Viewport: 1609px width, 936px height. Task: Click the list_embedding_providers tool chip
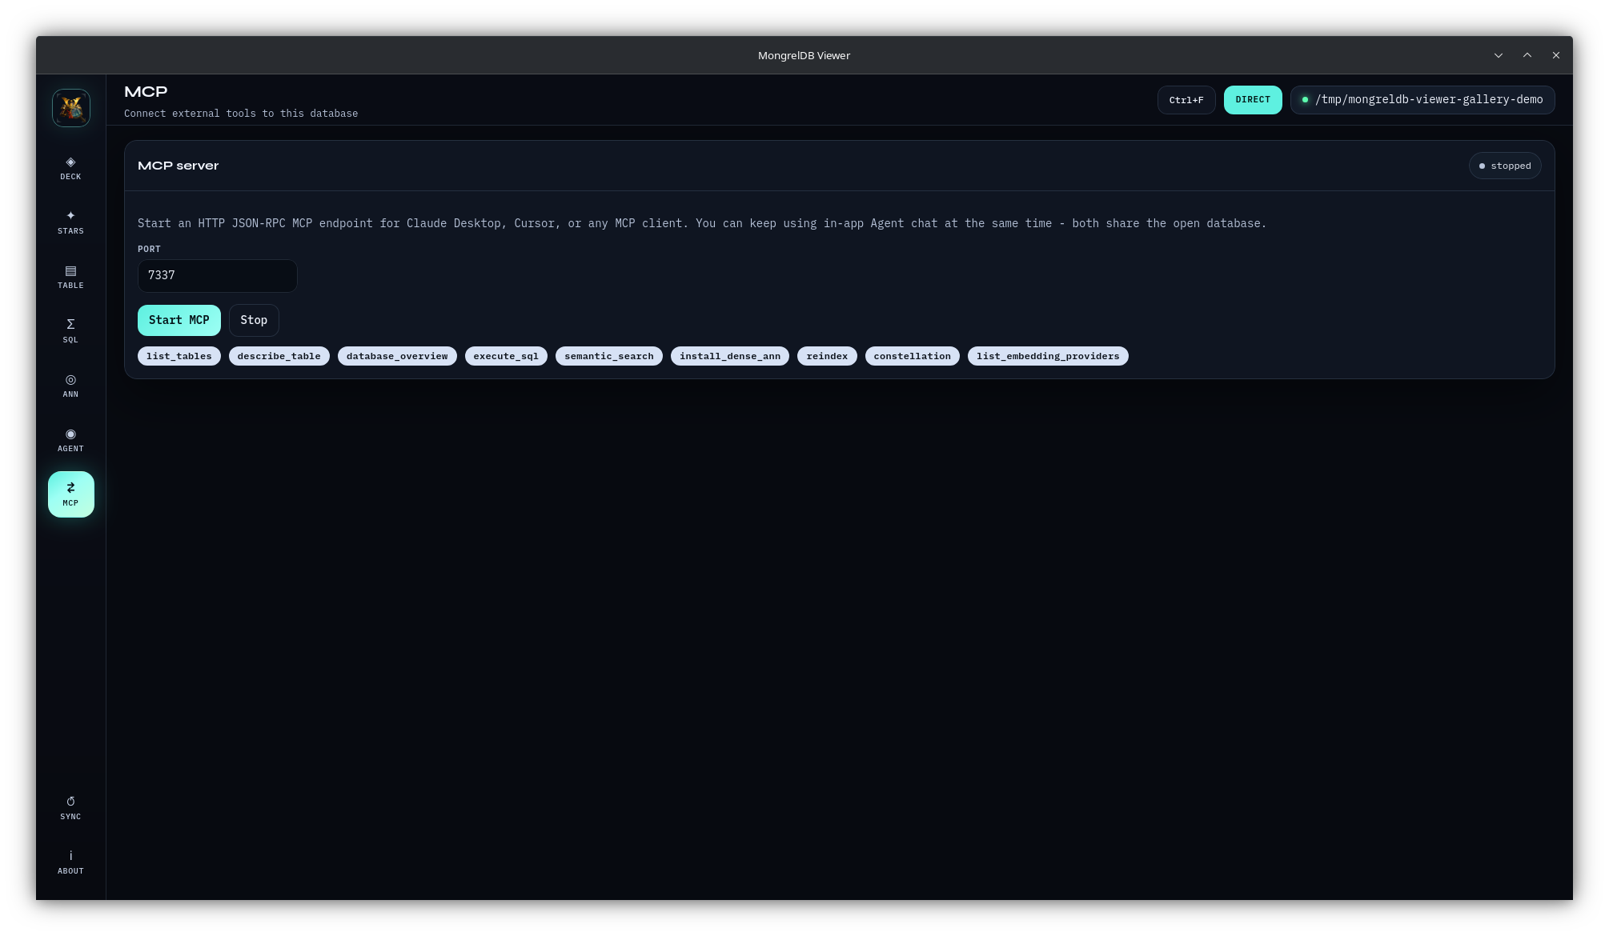(x=1048, y=356)
